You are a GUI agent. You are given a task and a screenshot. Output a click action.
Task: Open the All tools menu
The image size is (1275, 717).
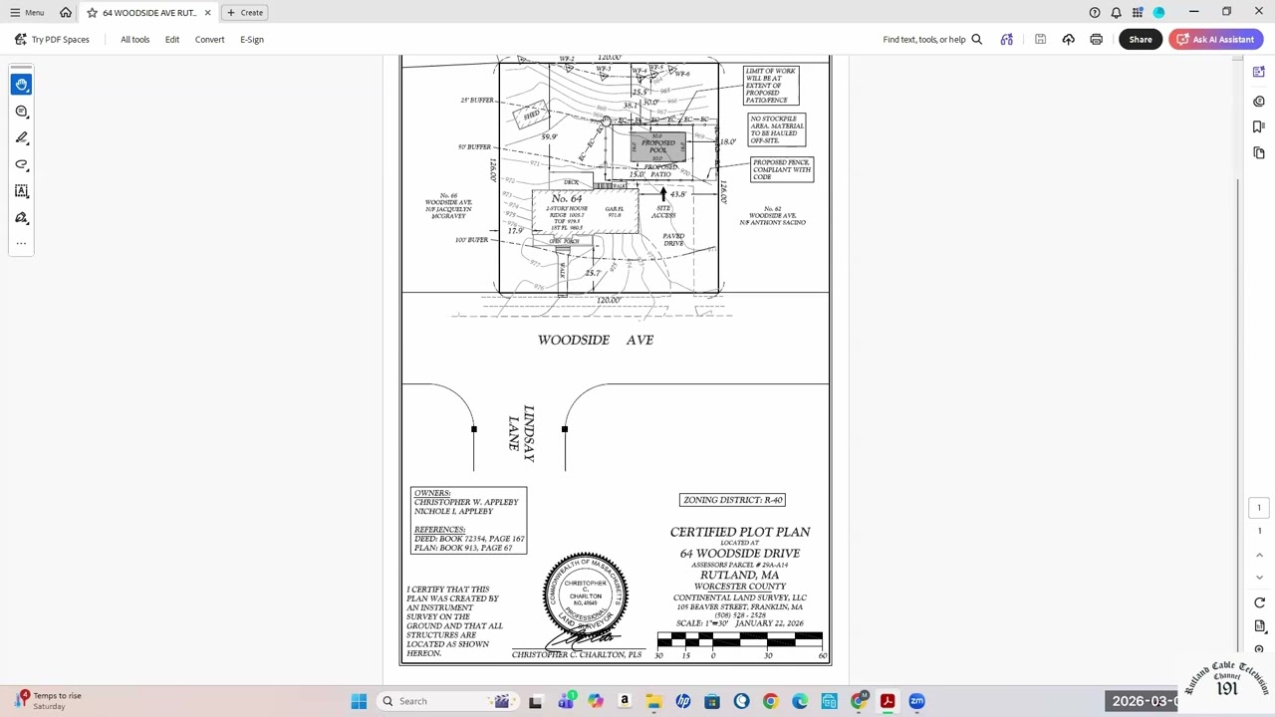pyautogui.click(x=134, y=40)
